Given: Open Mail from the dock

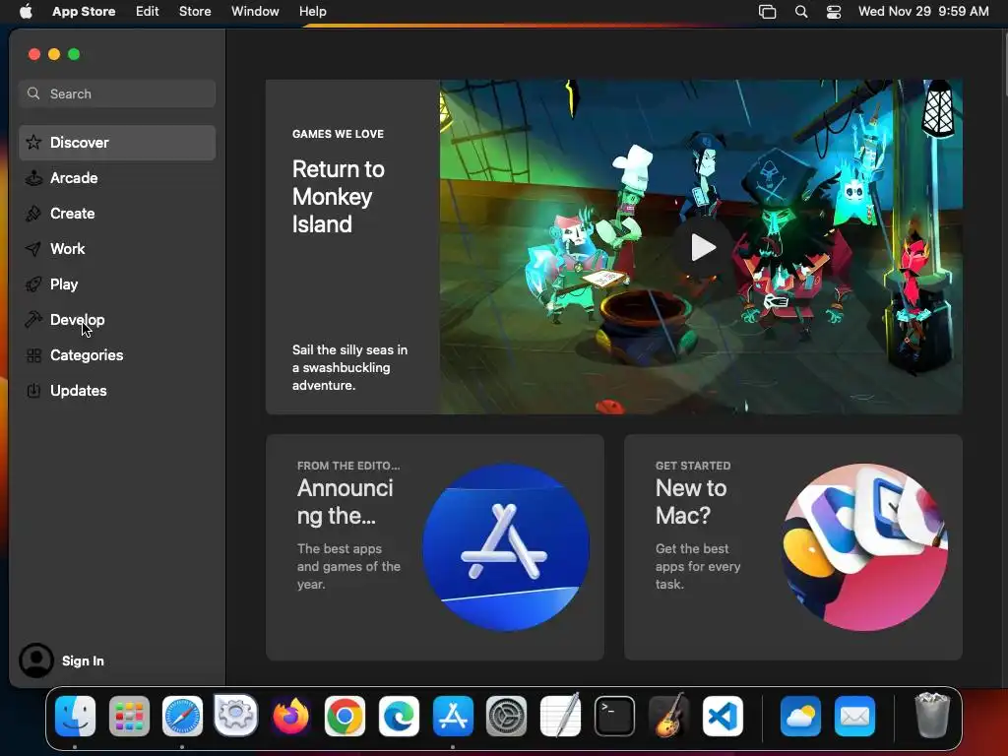Looking at the screenshot, I should pos(854,716).
